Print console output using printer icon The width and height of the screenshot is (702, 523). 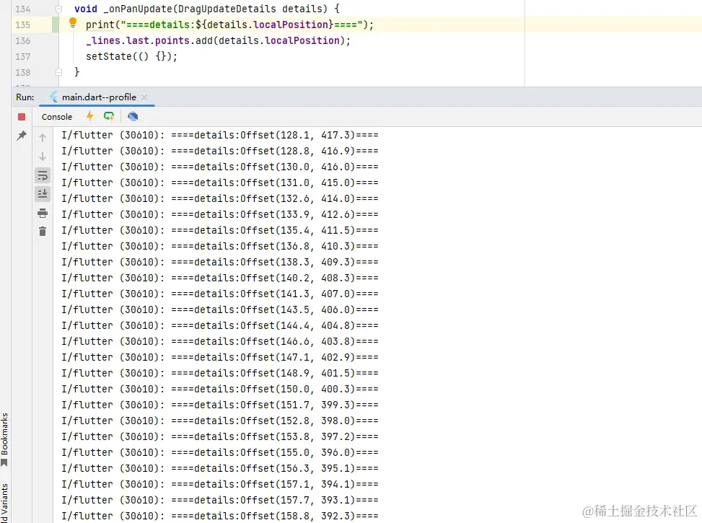coord(43,213)
